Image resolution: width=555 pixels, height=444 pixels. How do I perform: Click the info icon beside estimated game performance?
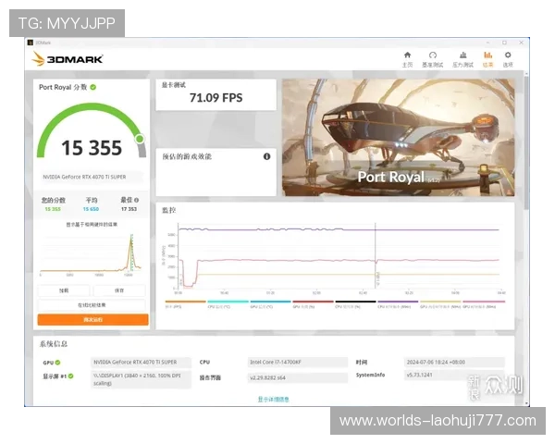pos(266,156)
